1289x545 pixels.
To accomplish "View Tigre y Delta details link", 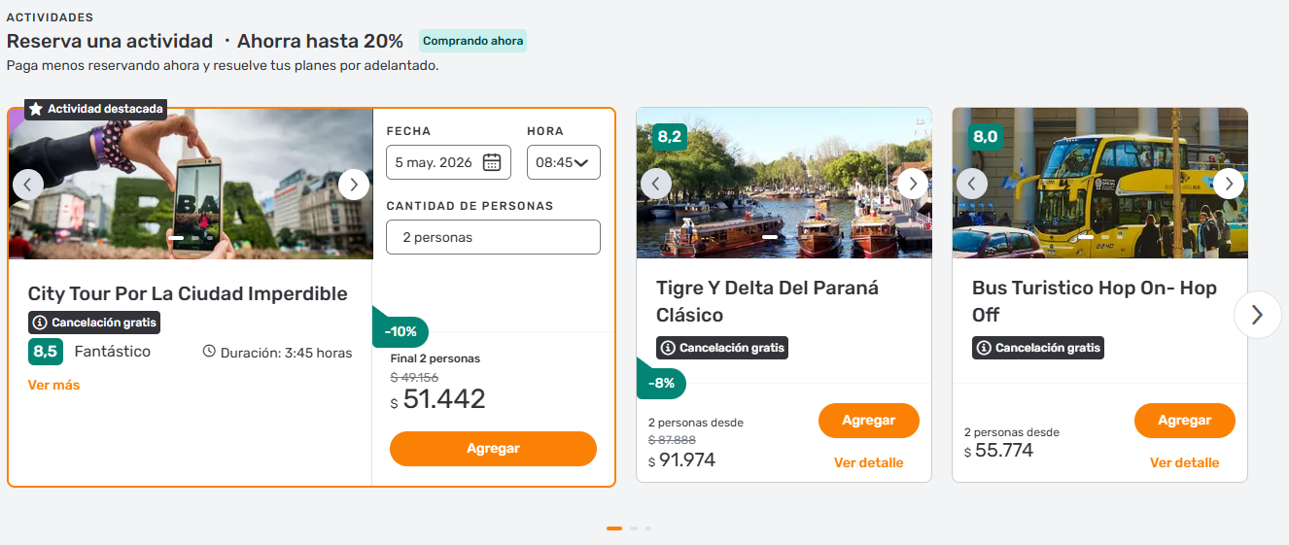I will coord(868,463).
